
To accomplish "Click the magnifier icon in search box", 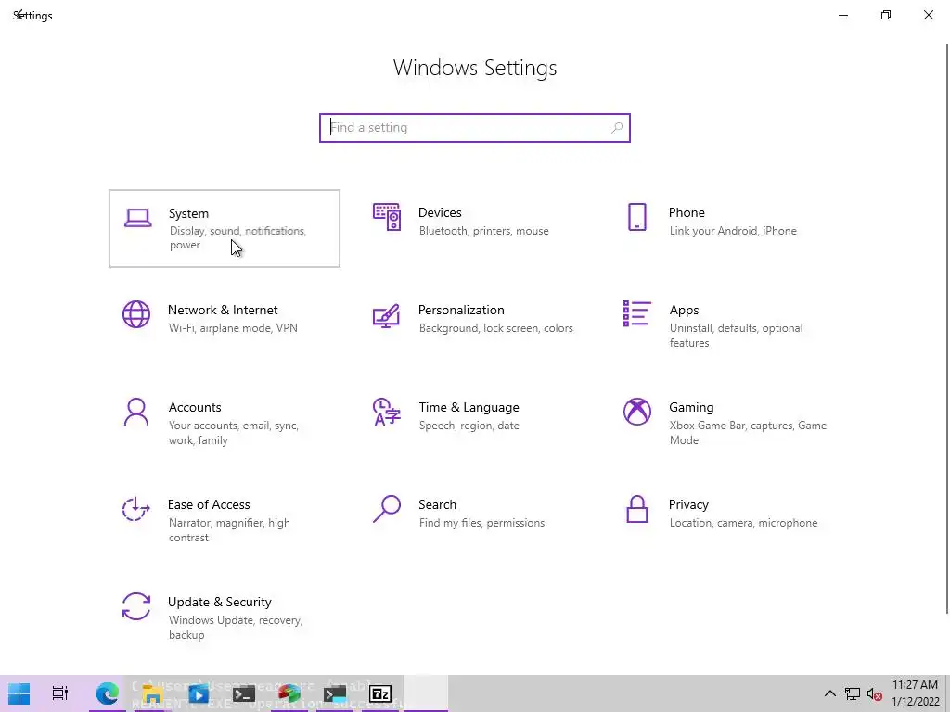I will pyautogui.click(x=617, y=128).
